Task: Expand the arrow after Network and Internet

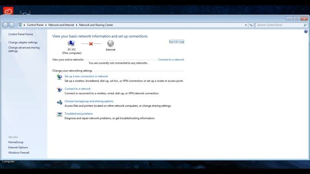Action: [x=77, y=25]
